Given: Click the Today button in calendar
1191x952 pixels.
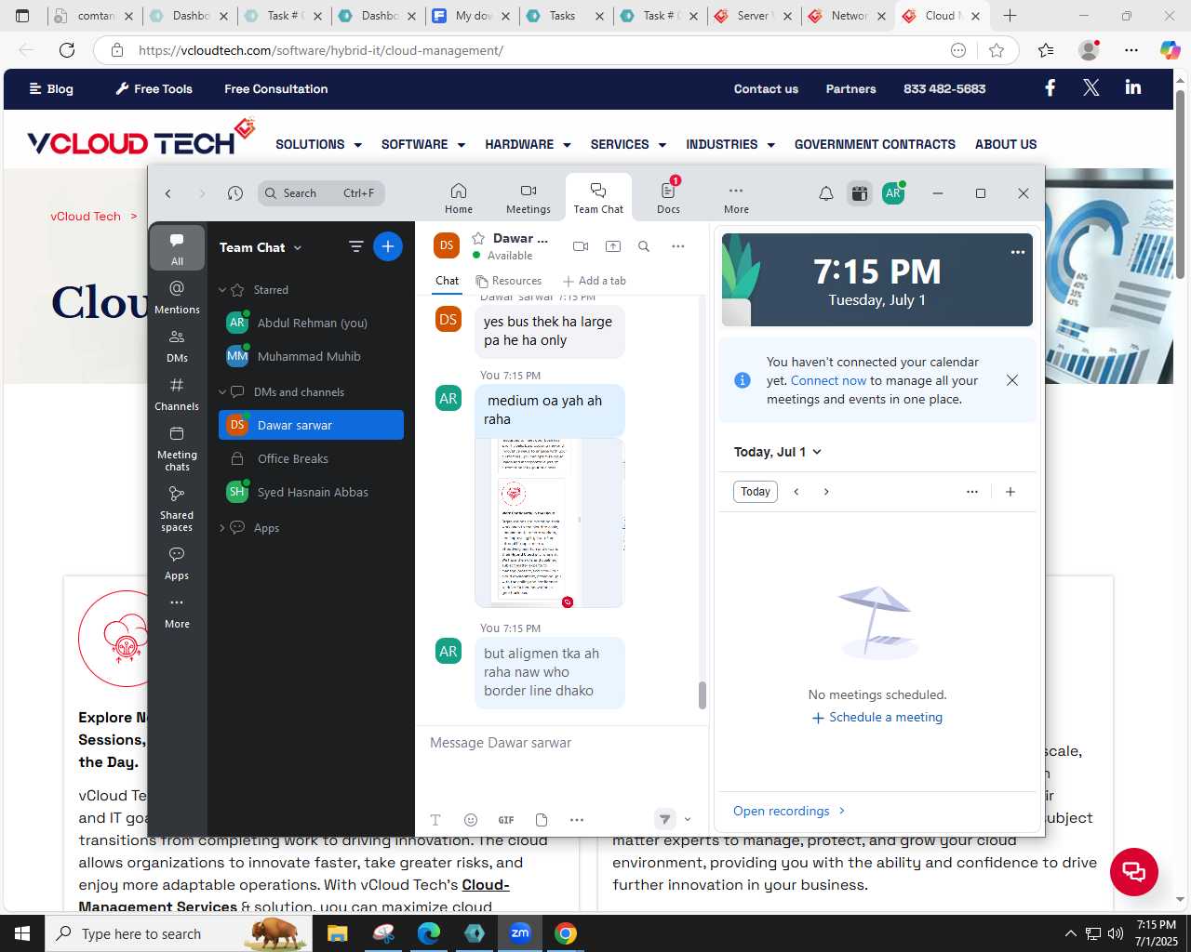Looking at the screenshot, I should pos(756,492).
